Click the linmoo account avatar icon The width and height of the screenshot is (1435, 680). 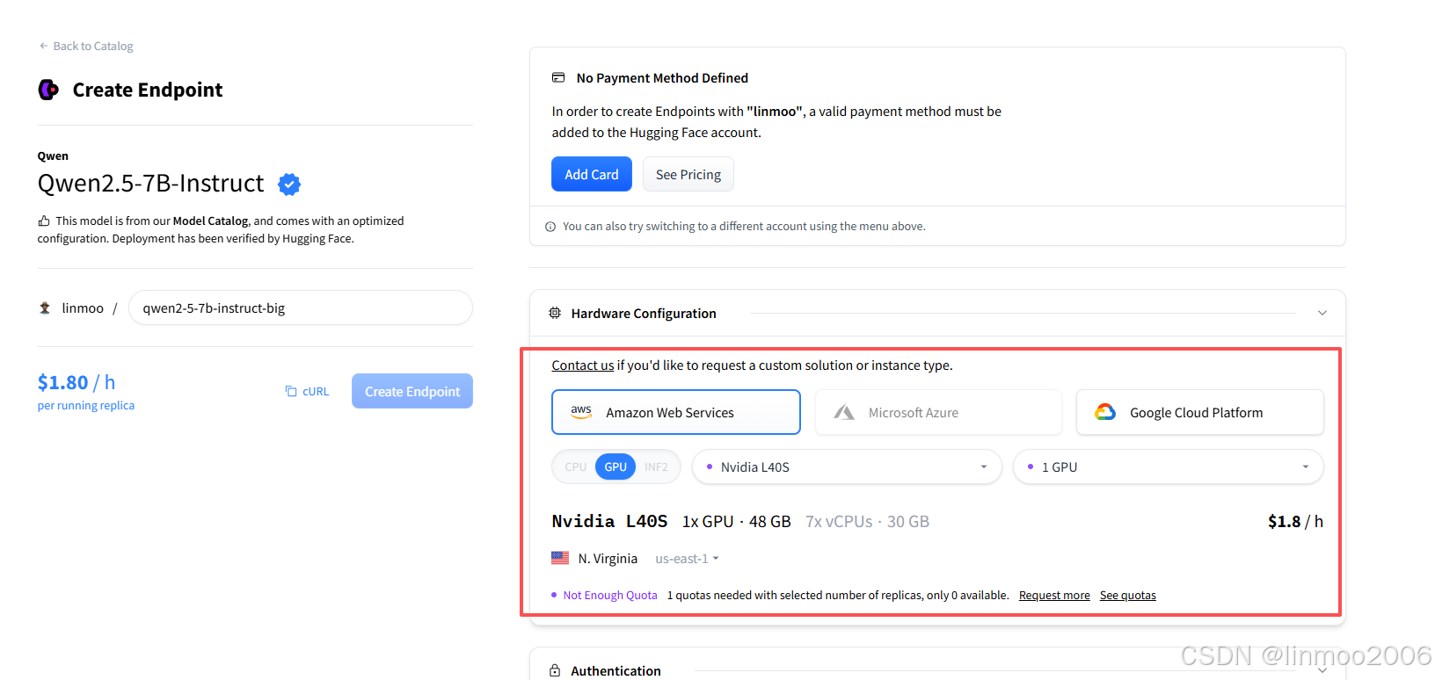tap(45, 308)
